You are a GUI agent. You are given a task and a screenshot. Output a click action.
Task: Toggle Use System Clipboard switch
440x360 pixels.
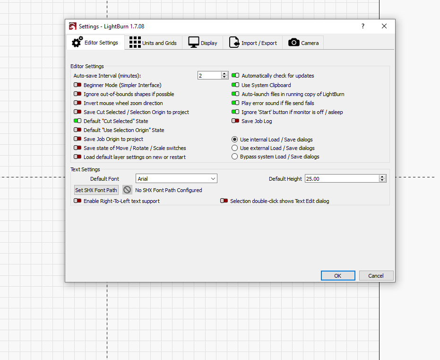coord(235,85)
